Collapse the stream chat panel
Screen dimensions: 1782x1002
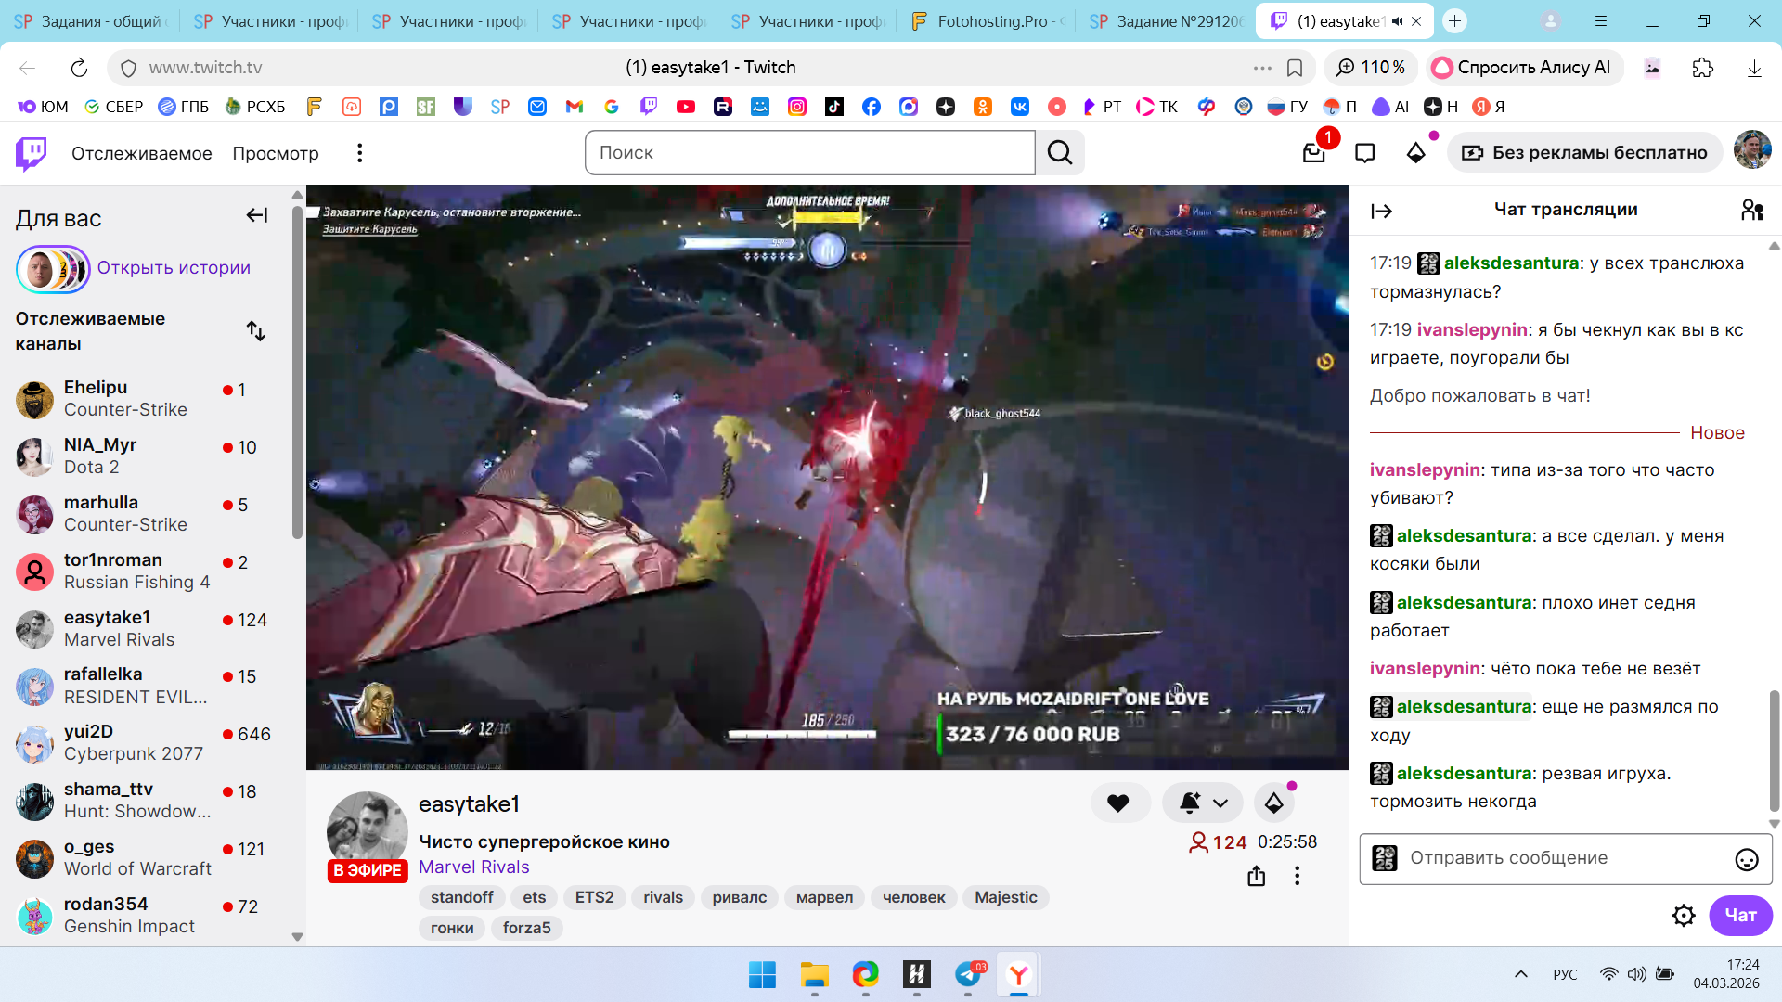pyautogui.click(x=1381, y=212)
